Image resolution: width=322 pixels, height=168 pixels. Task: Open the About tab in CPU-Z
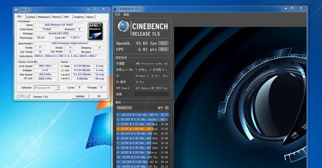(x=90, y=17)
